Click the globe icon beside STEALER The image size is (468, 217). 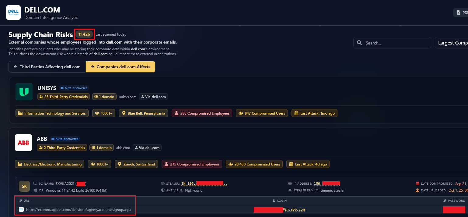pyautogui.click(x=163, y=184)
